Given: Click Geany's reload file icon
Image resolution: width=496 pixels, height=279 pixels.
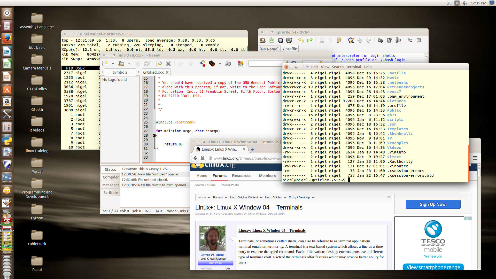Looking at the screenshot, I should pos(159,64).
